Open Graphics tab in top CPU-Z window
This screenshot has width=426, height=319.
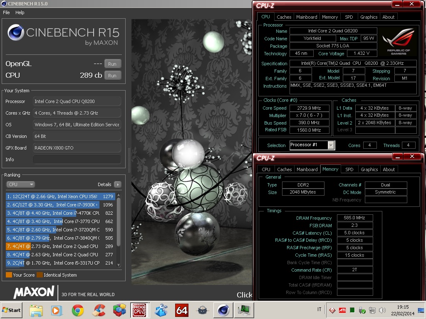369,17
